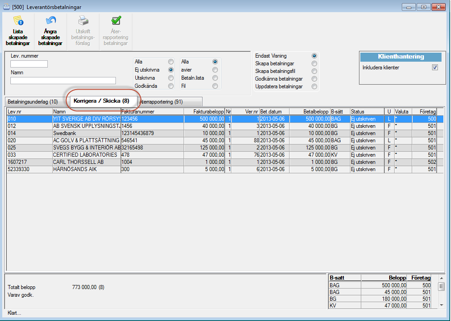Image resolution: width=451 pixels, height=321 pixels.
Task: Select the avier radio button
Action: pos(215,70)
